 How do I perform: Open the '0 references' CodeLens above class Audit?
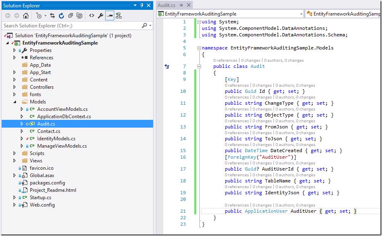point(225,61)
